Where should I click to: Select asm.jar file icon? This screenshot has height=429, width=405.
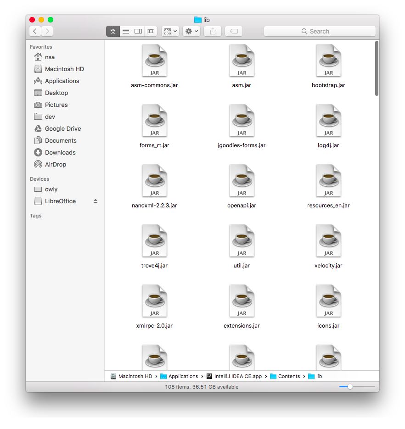[x=242, y=61]
